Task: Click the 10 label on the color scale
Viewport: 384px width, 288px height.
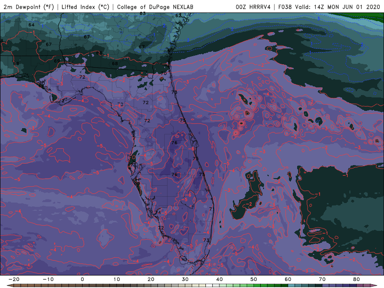Action: 117,279
